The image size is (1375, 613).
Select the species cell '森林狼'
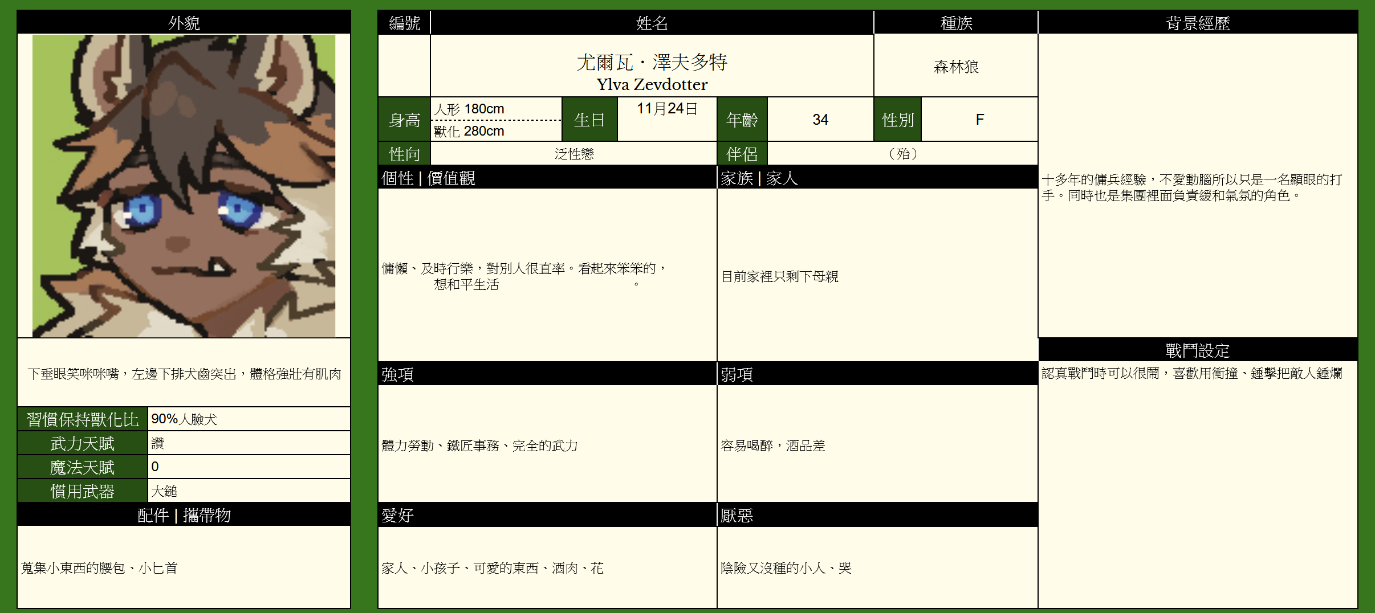click(x=955, y=67)
